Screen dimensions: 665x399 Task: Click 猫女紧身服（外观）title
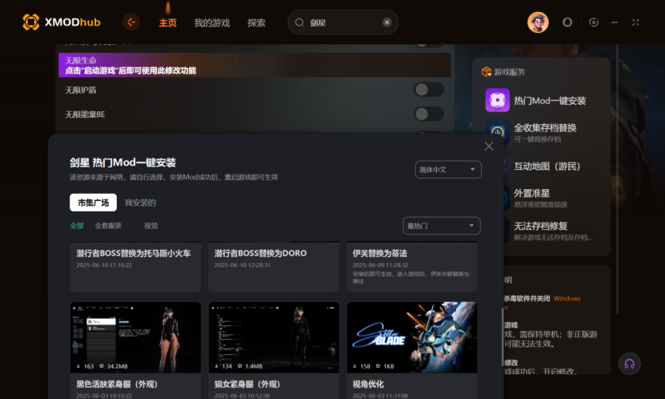(247, 384)
